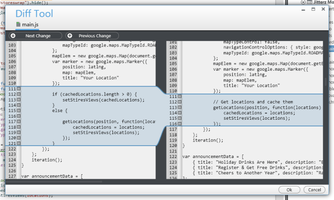Click 'iteration();' on left line 124

pyautogui.click(x=47, y=160)
